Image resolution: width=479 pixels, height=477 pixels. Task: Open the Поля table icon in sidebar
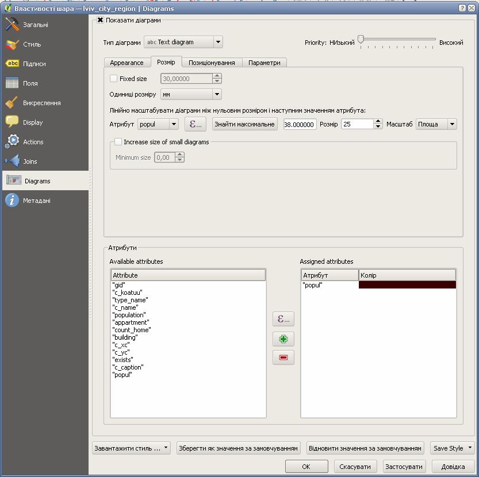click(x=13, y=83)
